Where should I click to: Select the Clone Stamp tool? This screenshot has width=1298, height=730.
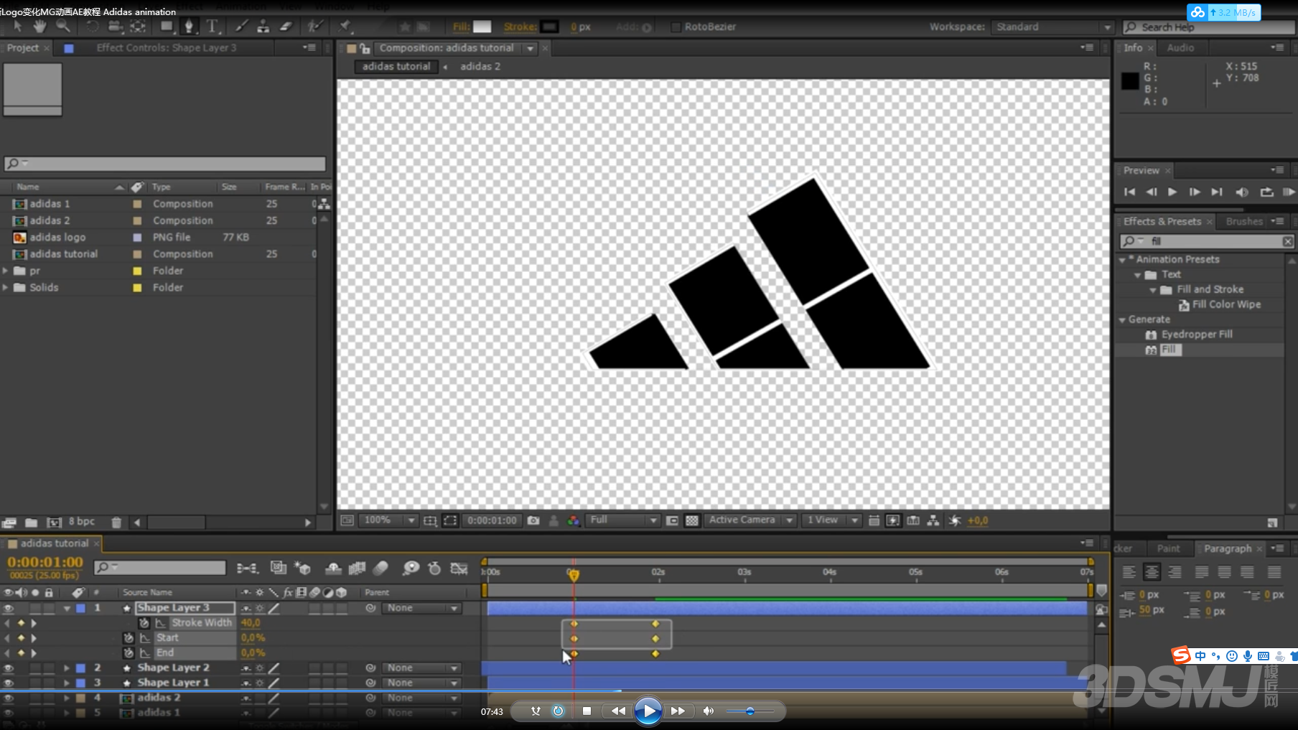click(x=263, y=27)
